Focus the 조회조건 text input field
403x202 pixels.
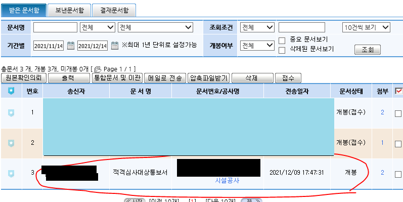302,27
